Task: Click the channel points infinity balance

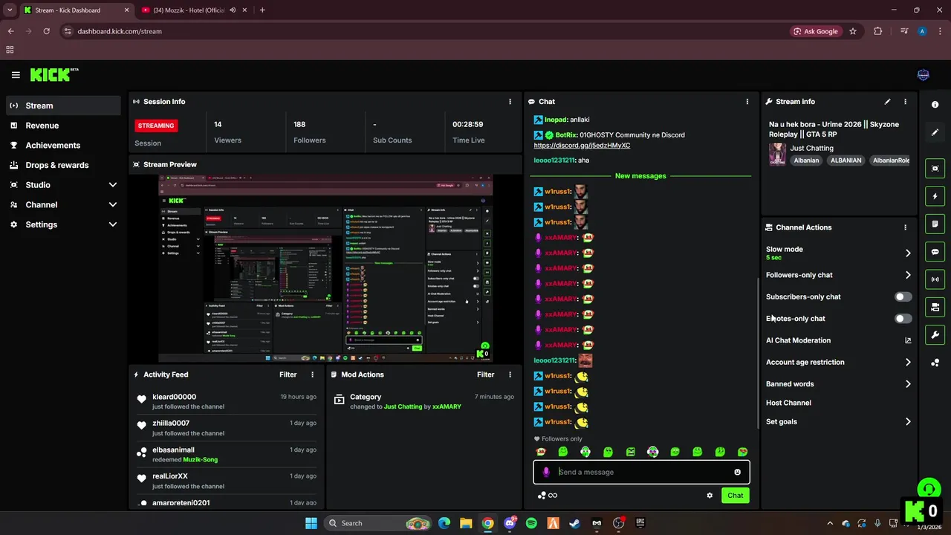Action: point(548,496)
